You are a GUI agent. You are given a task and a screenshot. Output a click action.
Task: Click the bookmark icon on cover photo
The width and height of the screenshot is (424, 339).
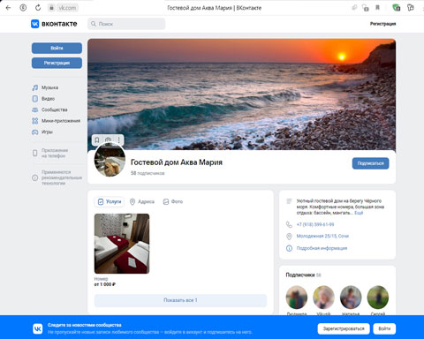(97, 139)
